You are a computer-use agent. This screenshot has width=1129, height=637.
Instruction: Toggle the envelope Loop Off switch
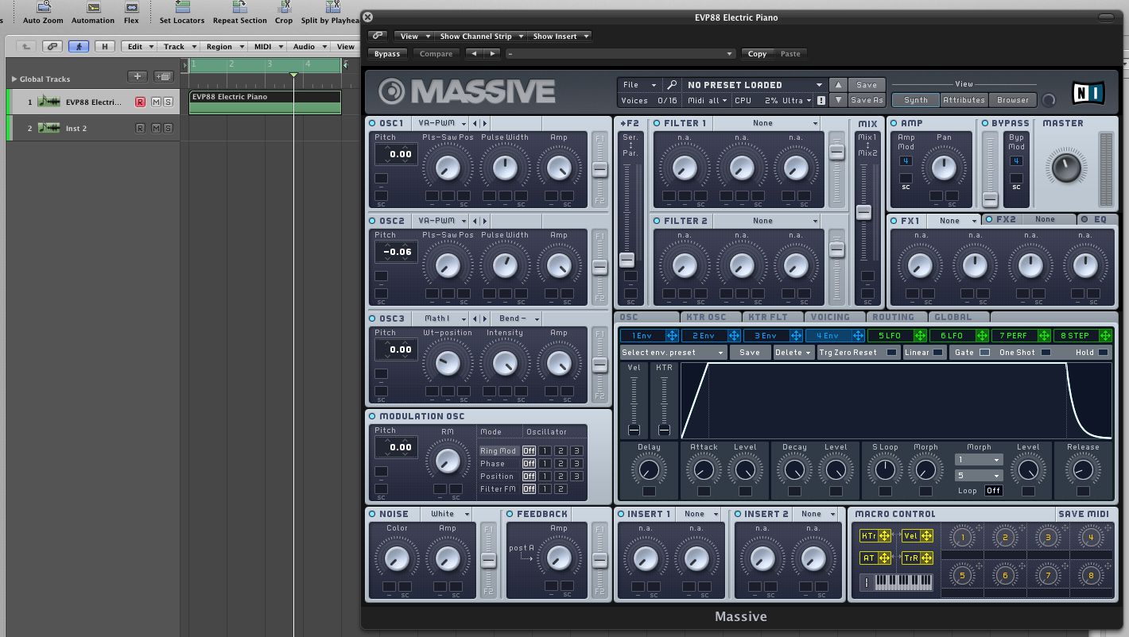[993, 491]
